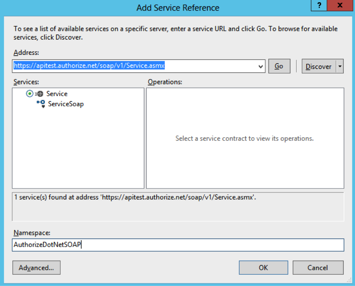Click the help question mark button
The image size is (355, 286).
click(319, 5)
